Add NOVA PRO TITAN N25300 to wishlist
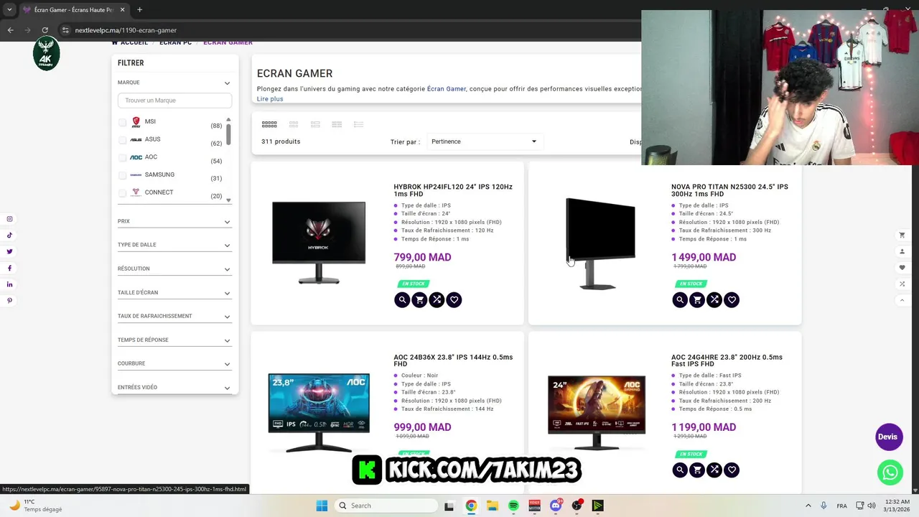 [x=732, y=299]
